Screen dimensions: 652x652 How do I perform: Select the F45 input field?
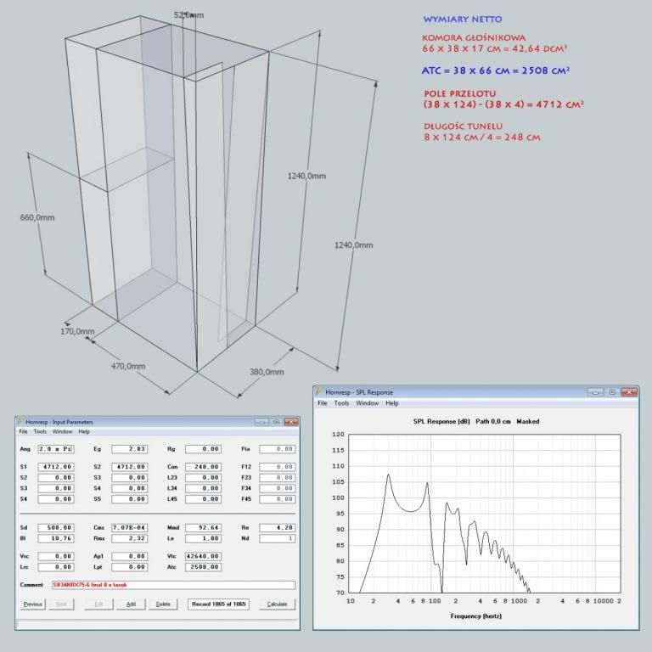pyautogui.click(x=278, y=499)
